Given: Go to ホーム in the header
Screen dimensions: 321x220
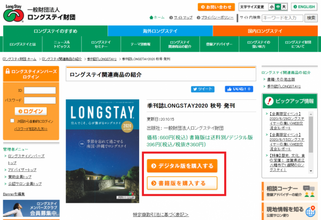Looking at the screenshot, I should click(159, 17).
